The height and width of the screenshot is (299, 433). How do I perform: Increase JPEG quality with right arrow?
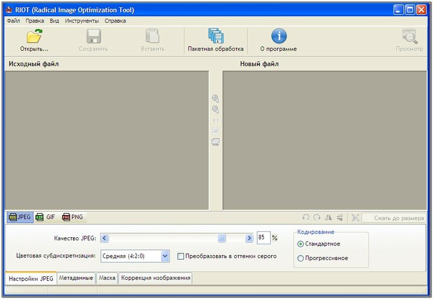tap(249, 238)
